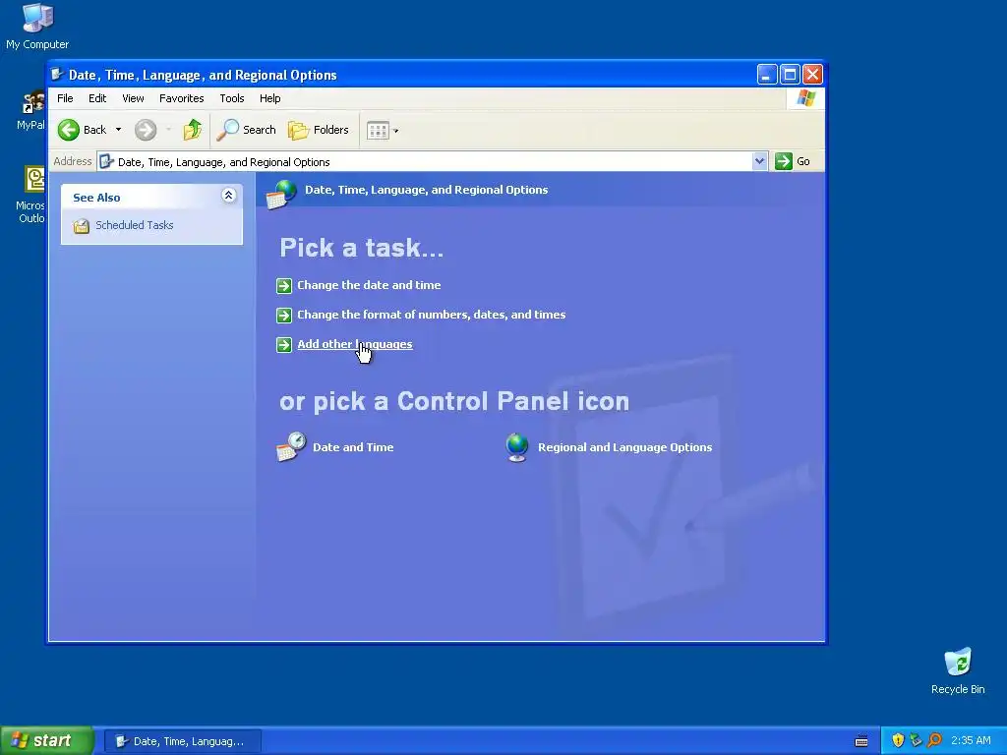Expand the Views dropdown arrow

[x=395, y=131]
